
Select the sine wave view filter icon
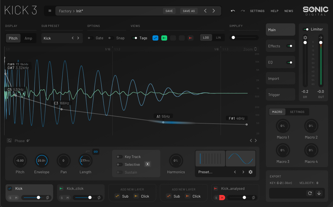(155, 38)
